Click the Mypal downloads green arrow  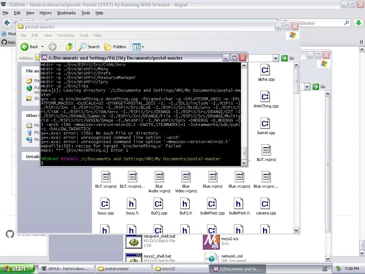coord(359,23)
